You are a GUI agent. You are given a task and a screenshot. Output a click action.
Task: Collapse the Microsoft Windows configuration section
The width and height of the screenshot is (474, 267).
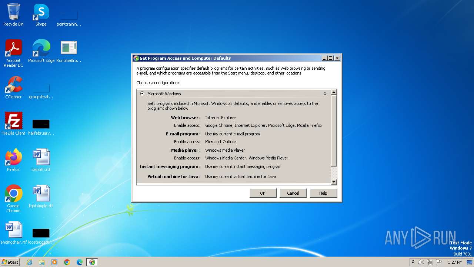[x=325, y=94]
